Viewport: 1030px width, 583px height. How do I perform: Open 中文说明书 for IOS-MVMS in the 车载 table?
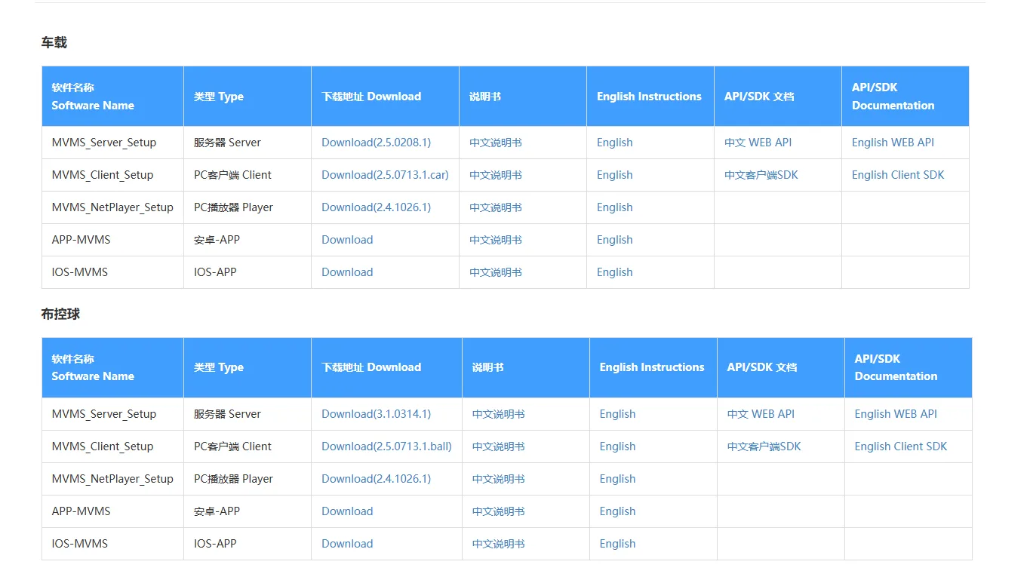click(x=496, y=272)
